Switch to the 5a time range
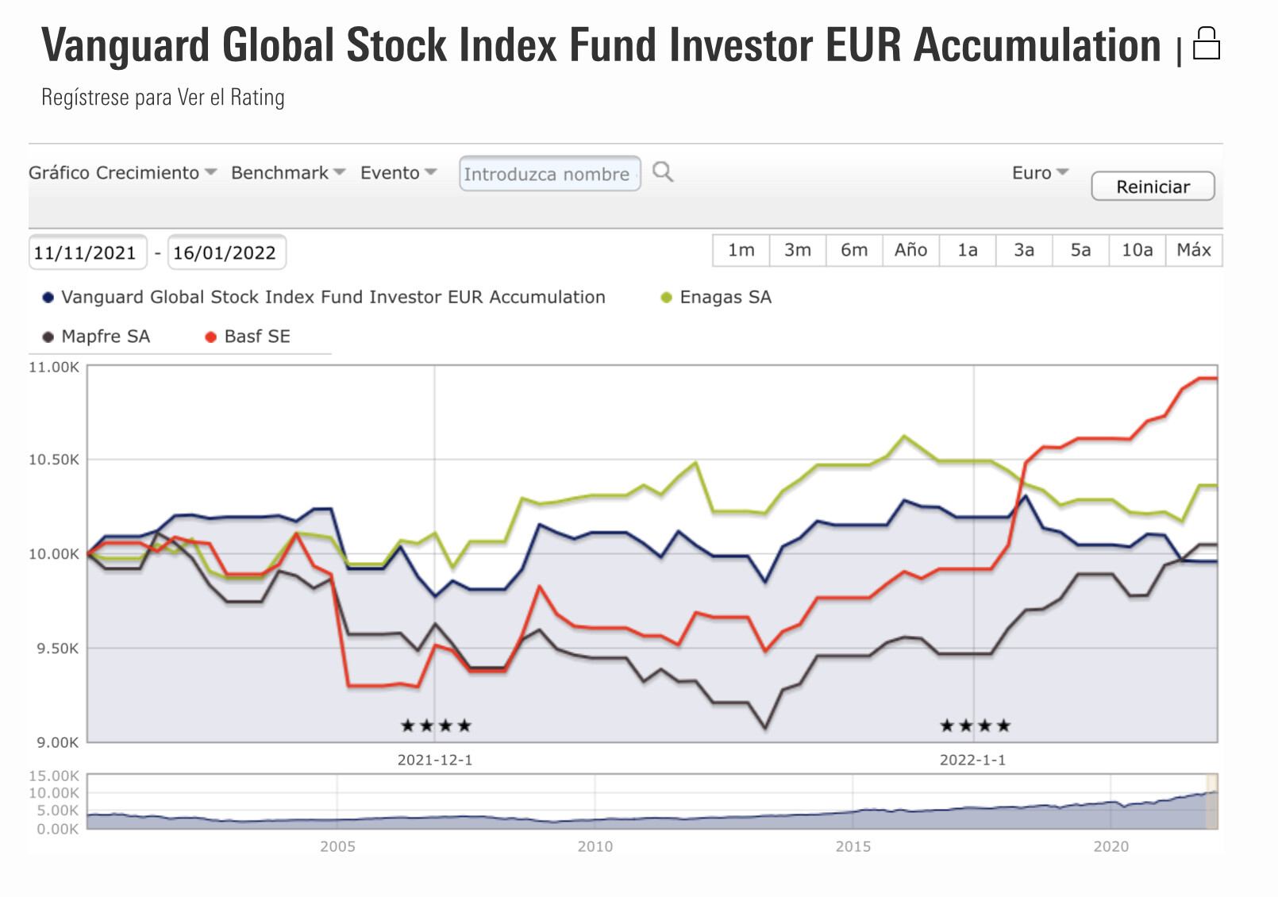 coord(1080,250)
